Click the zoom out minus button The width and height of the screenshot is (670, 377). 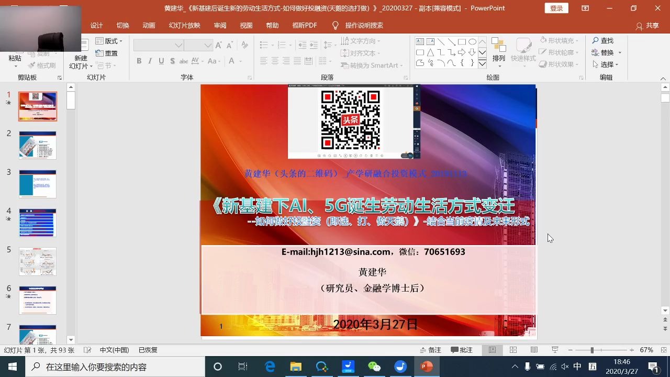coord(571,350)
